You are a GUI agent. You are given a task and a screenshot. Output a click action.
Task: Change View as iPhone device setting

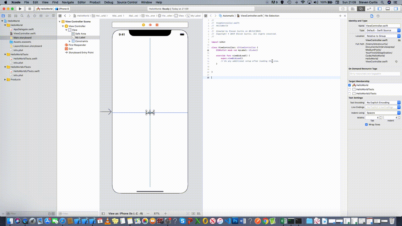(126, 213)
